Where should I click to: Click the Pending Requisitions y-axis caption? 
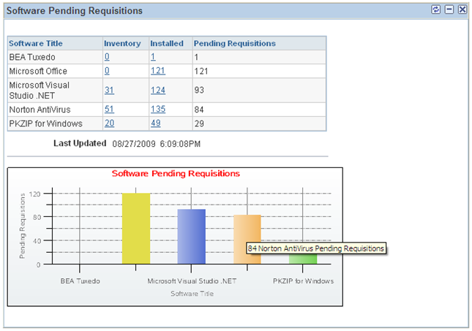click(x=22, y=226)
